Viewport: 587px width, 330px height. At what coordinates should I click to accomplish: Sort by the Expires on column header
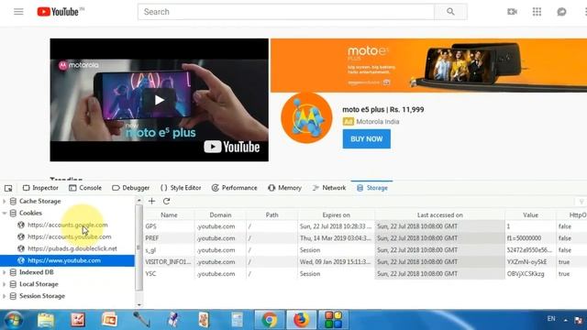pyautogui.click(x=336, y=215)
